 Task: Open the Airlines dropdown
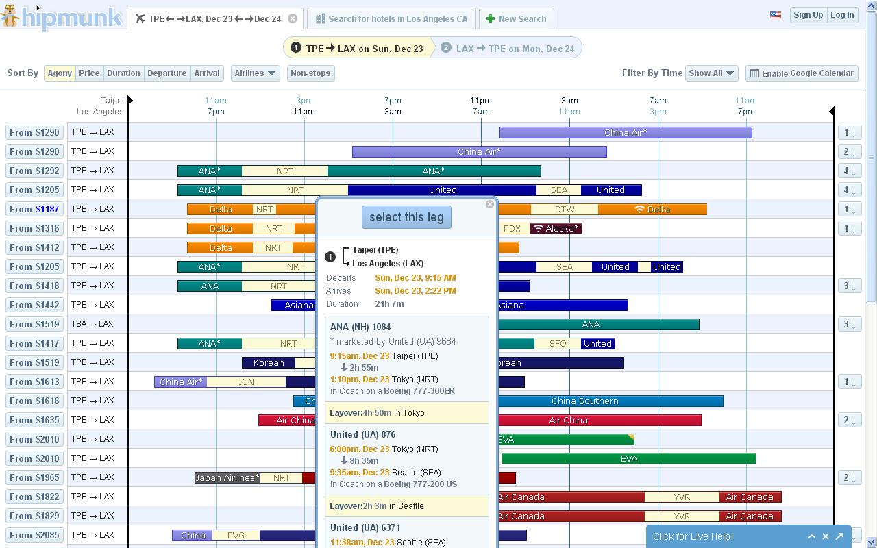(255, 73)
